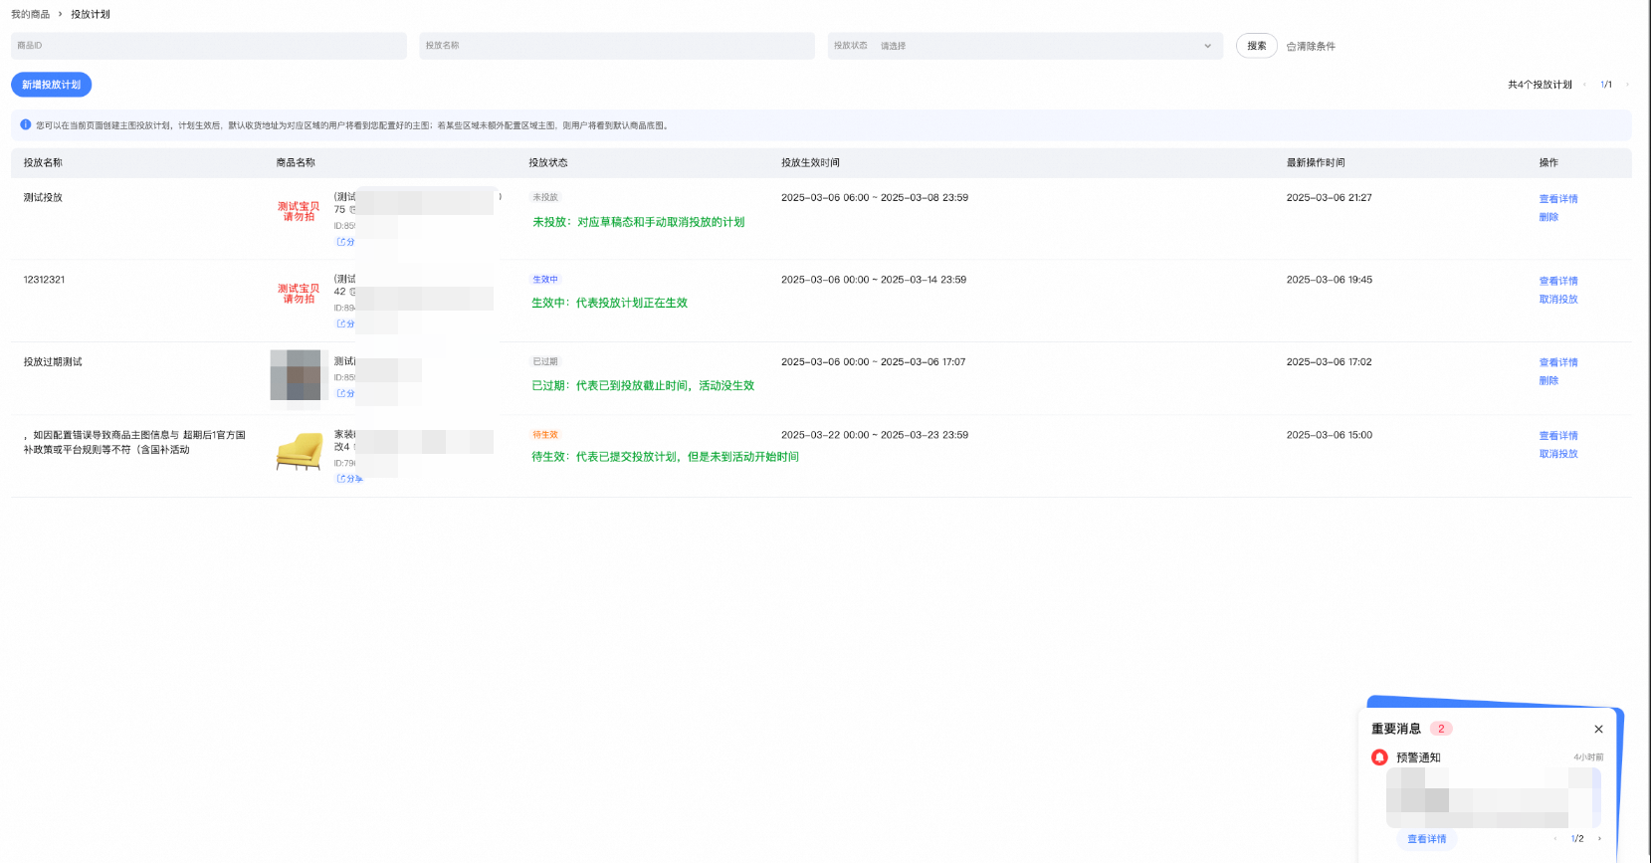Go to next message in 重要消息 popup
This screenshot has height=863, width=1651.
(x=1599, y=839)
